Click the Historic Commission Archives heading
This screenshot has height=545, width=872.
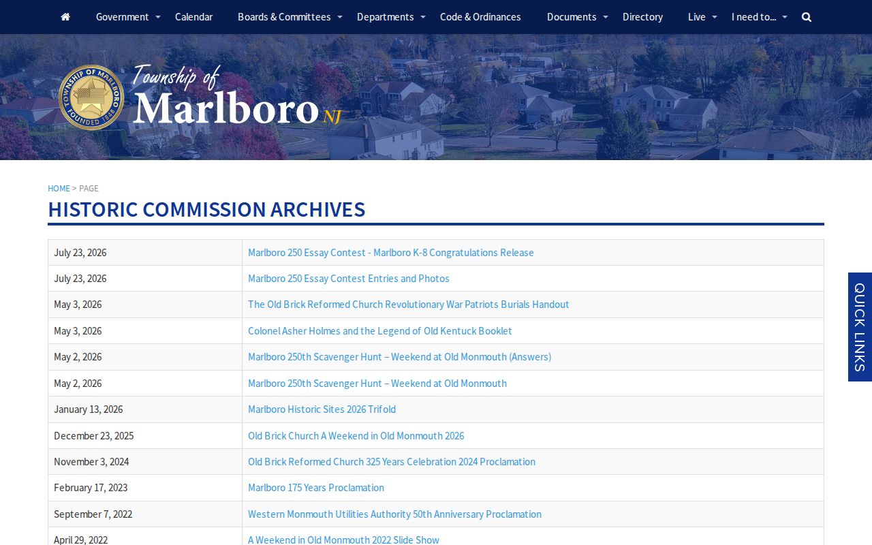[206, 209]
